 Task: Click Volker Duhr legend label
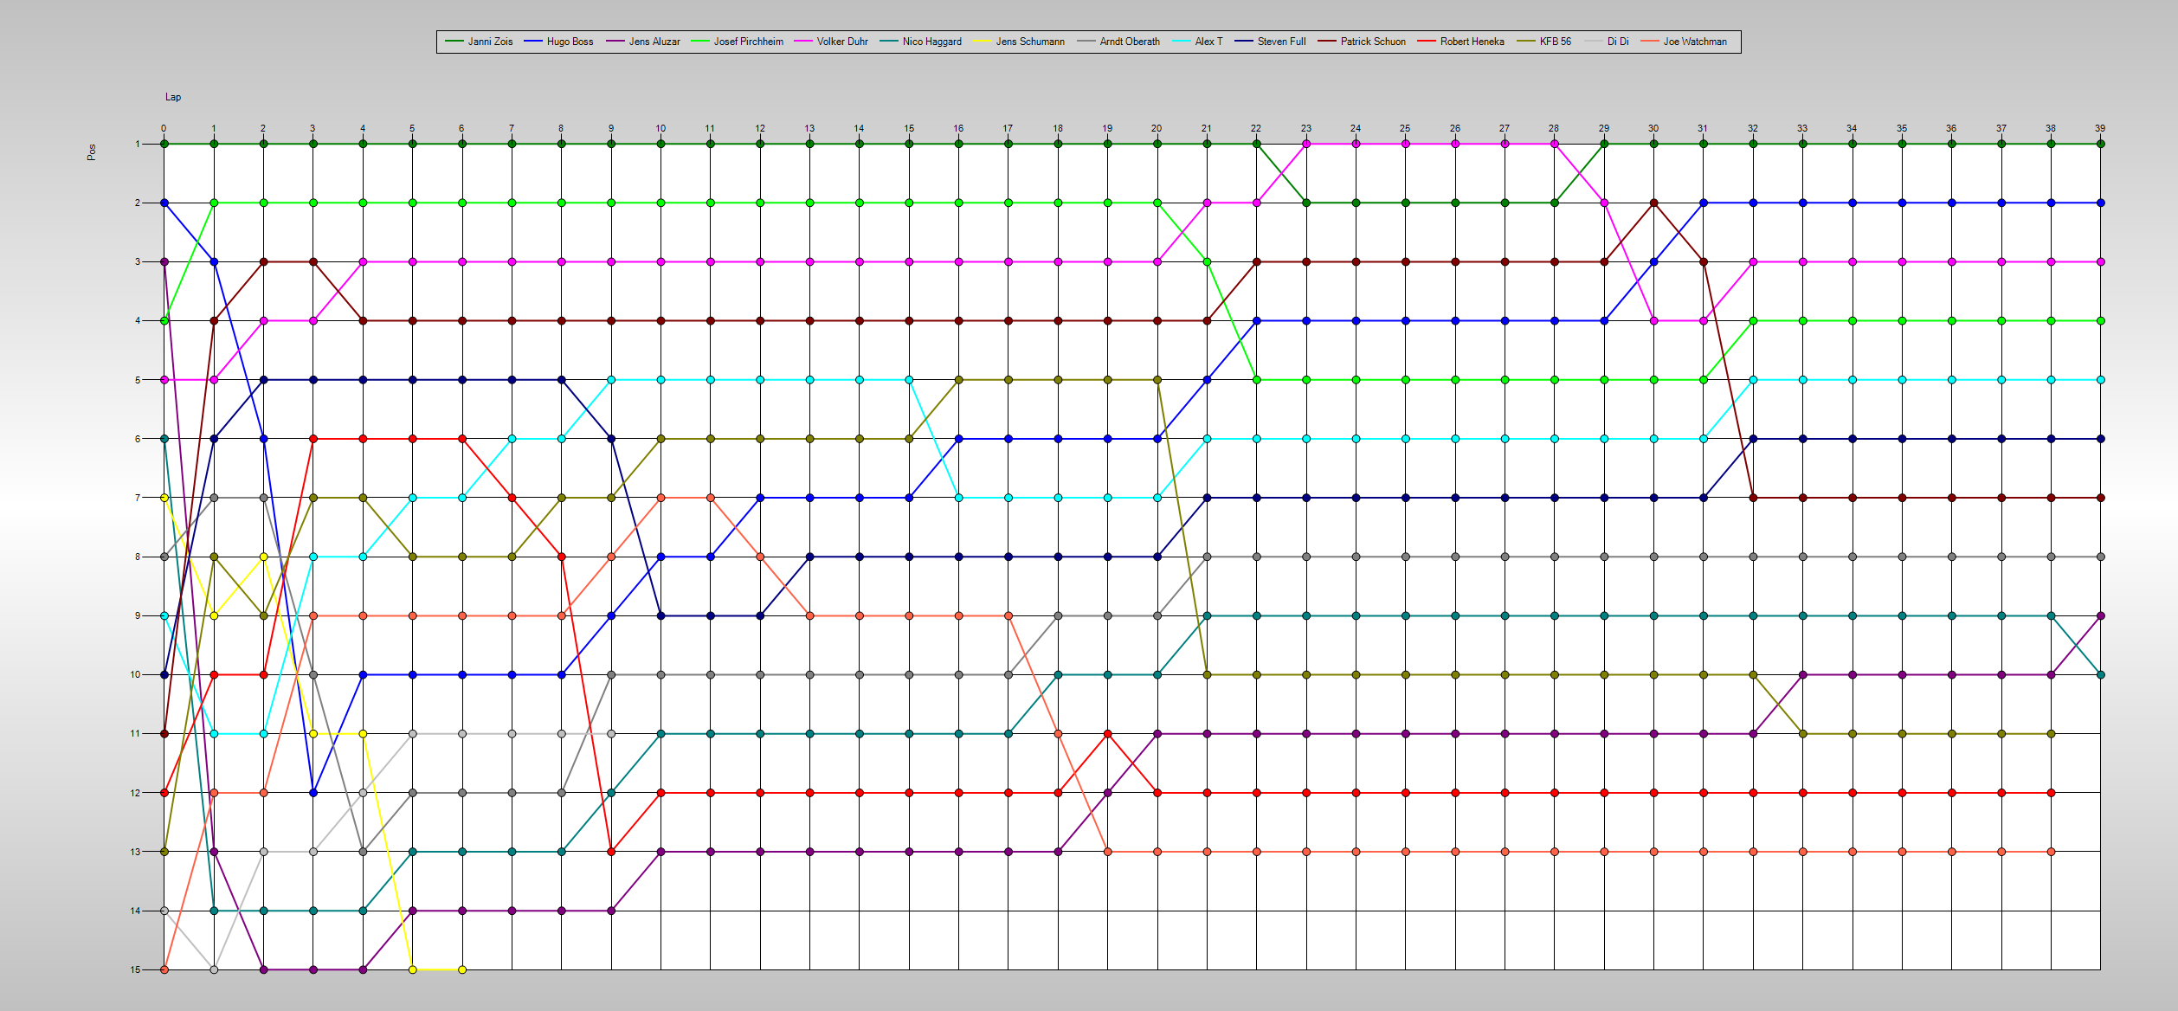(x=841, y=42)
